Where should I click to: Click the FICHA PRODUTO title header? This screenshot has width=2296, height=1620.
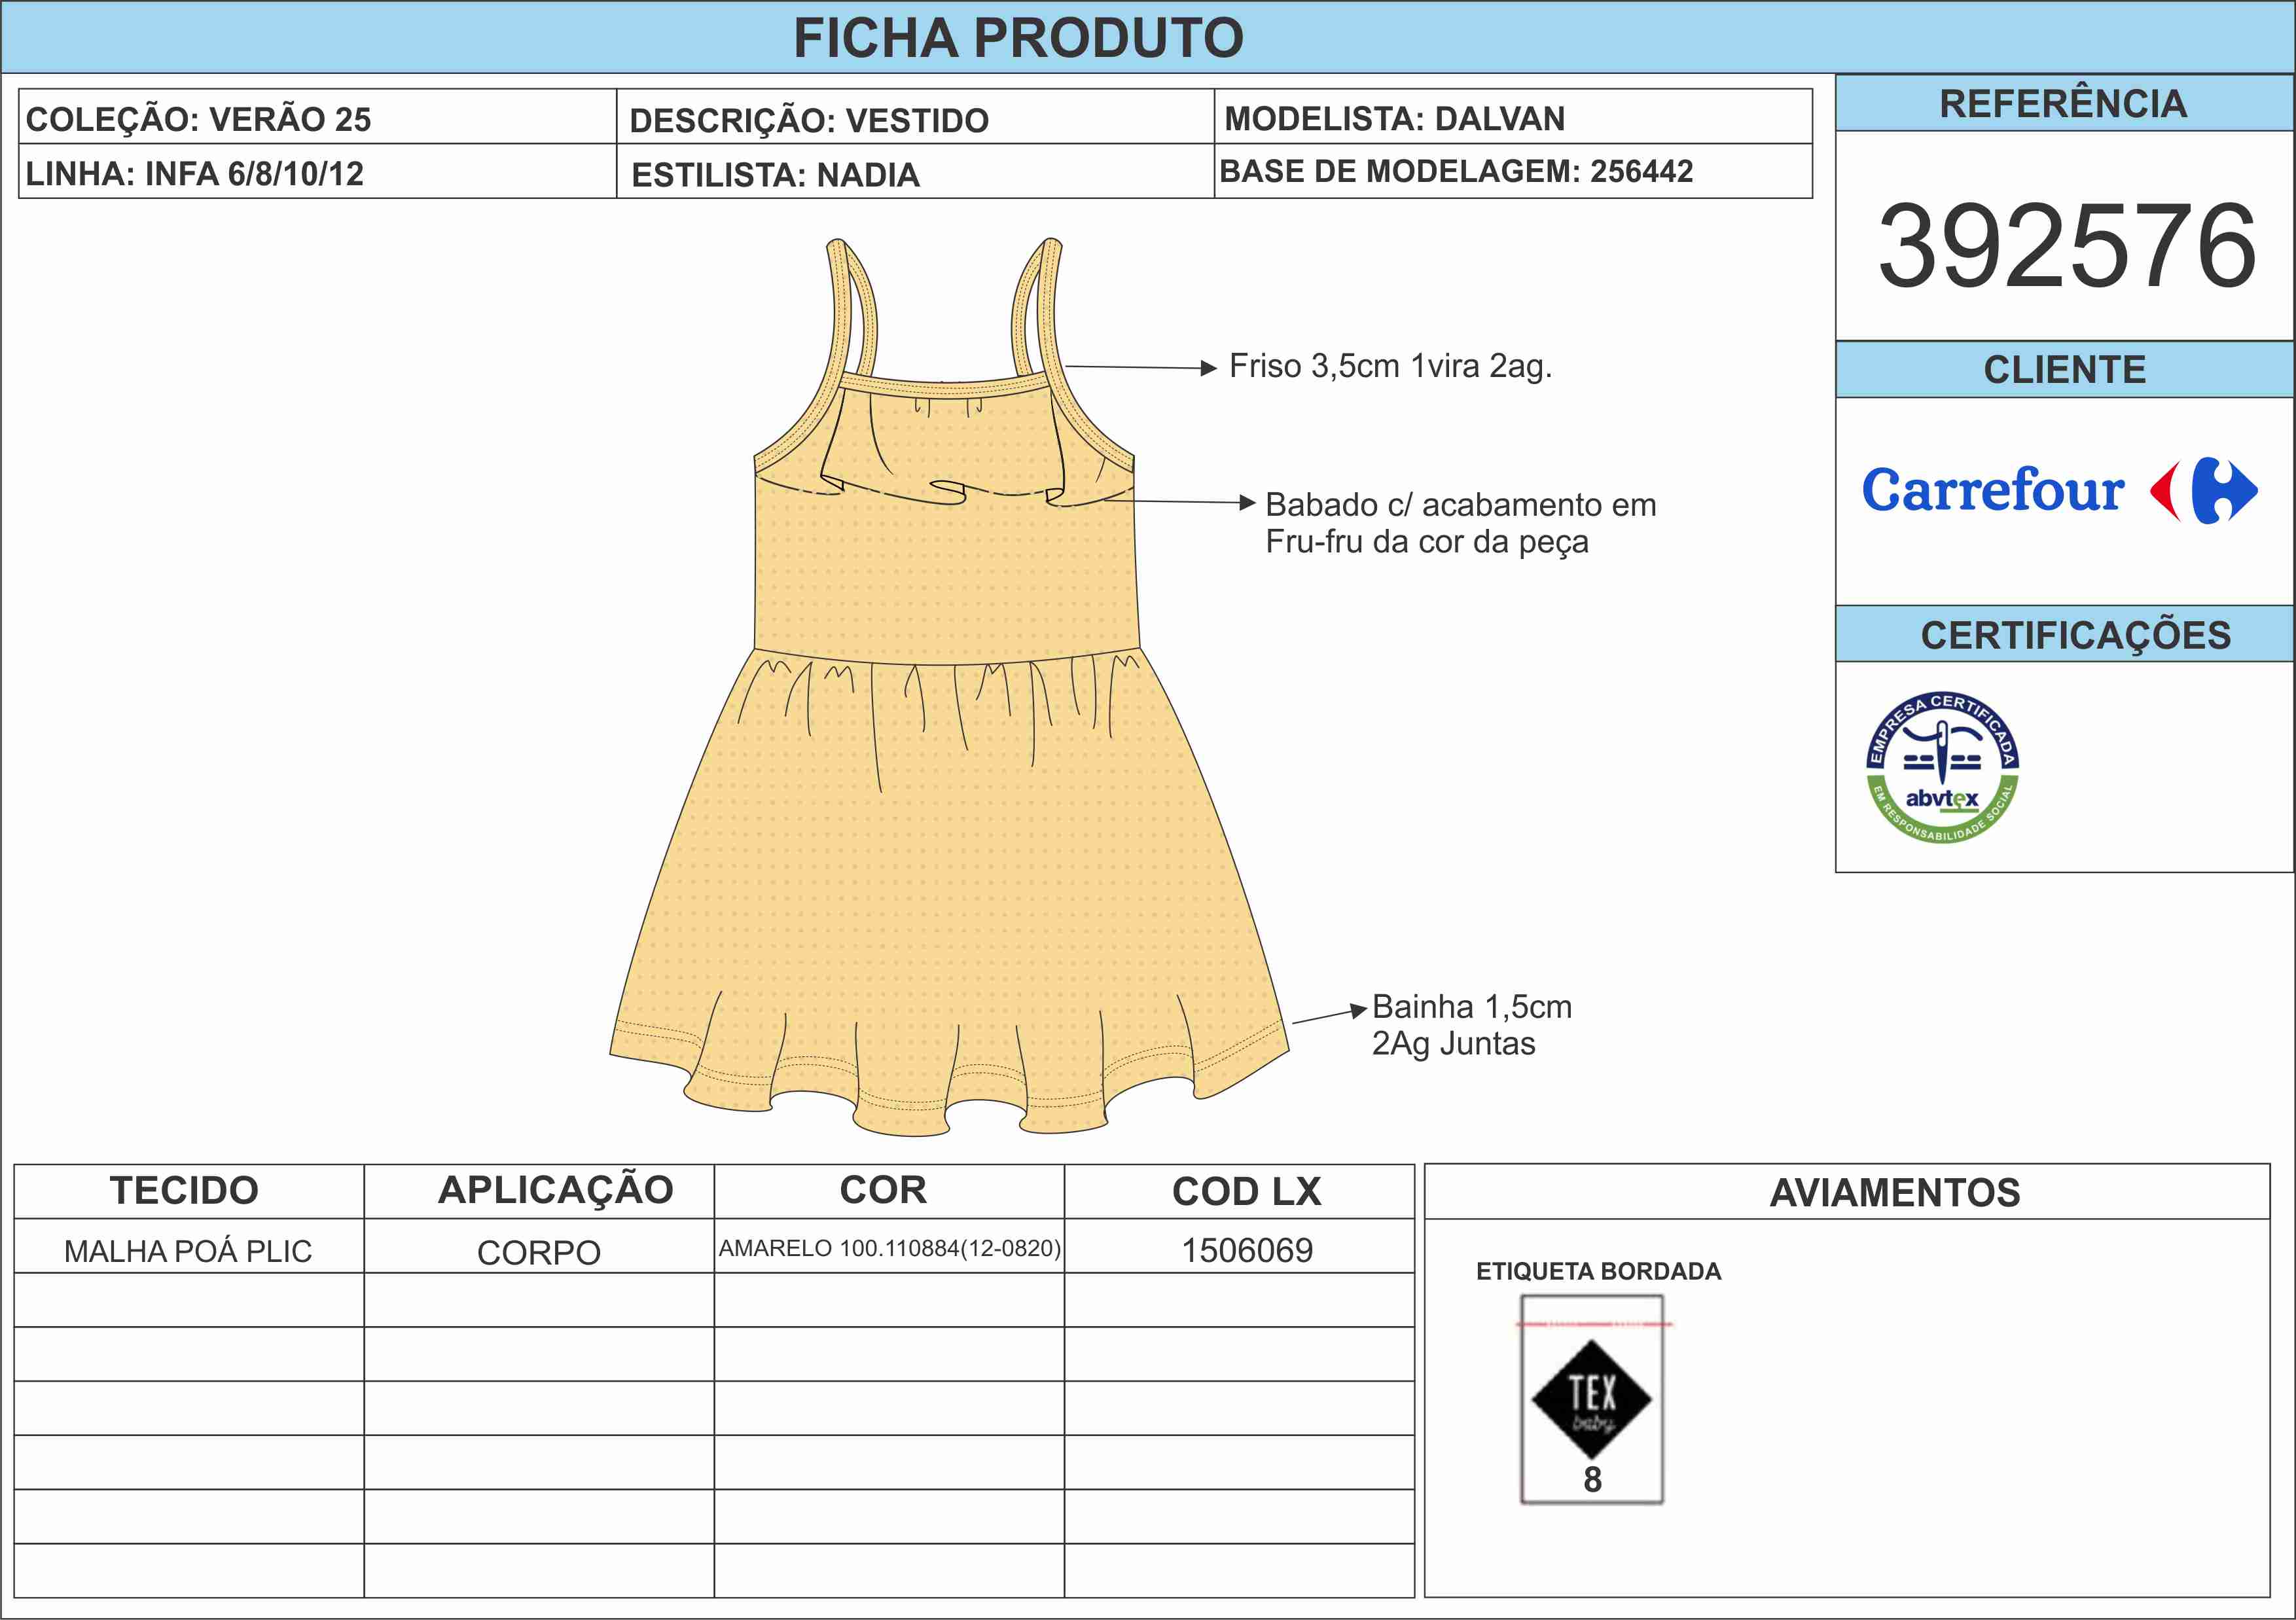point(1018,38)
